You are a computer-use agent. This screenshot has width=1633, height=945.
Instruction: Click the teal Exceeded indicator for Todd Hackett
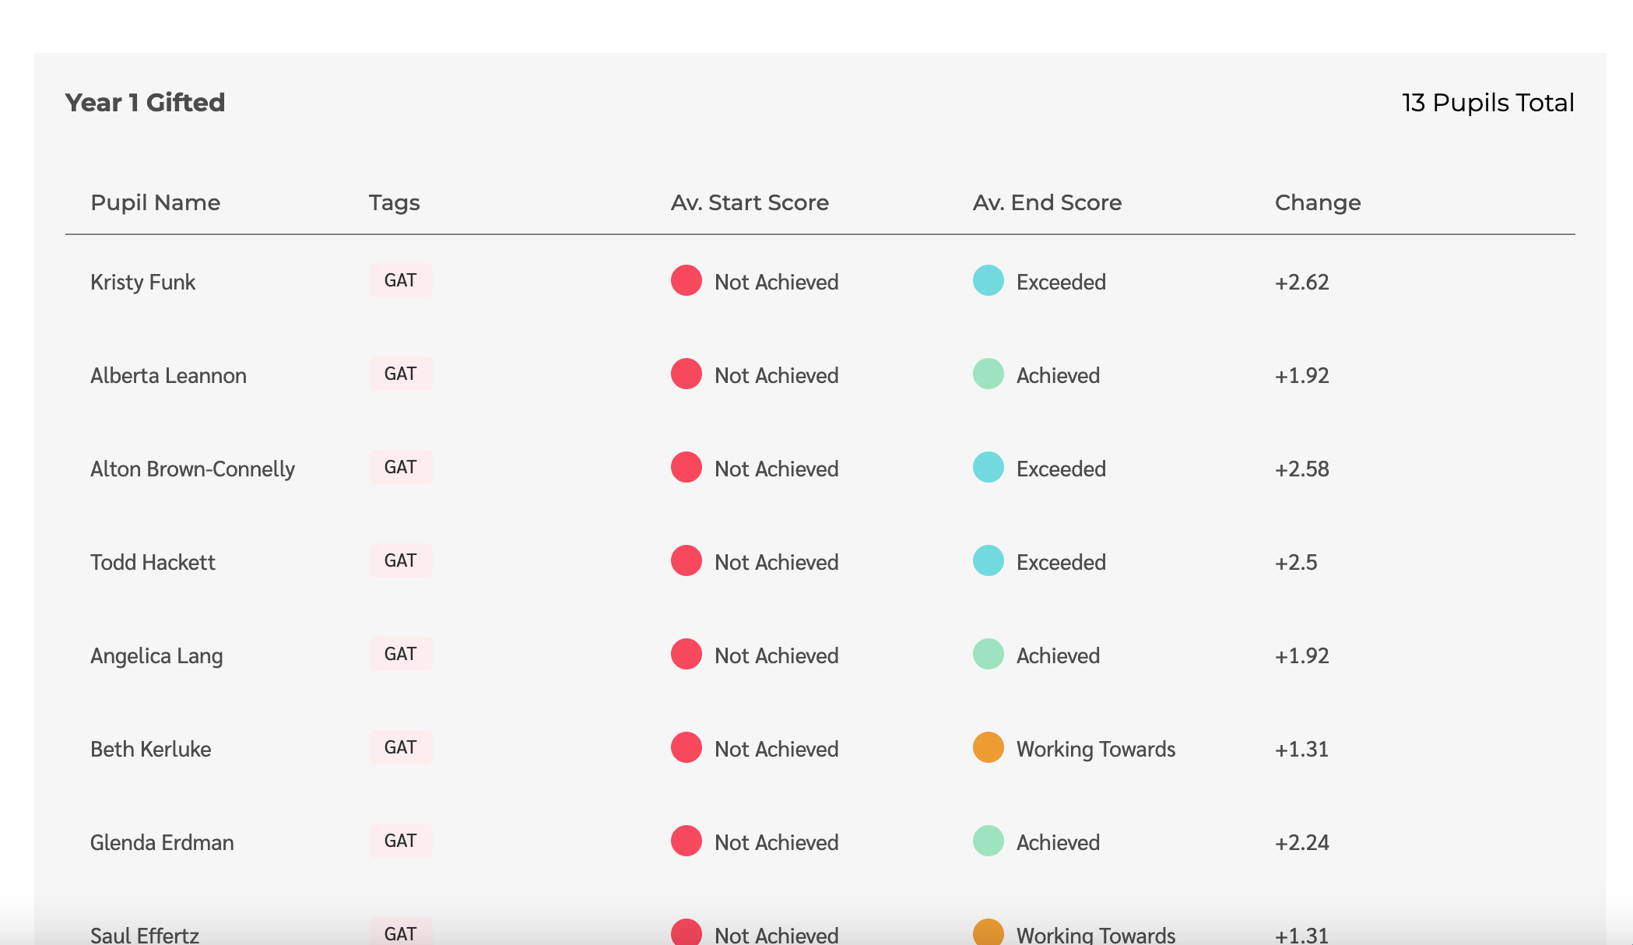click(987, 561)
